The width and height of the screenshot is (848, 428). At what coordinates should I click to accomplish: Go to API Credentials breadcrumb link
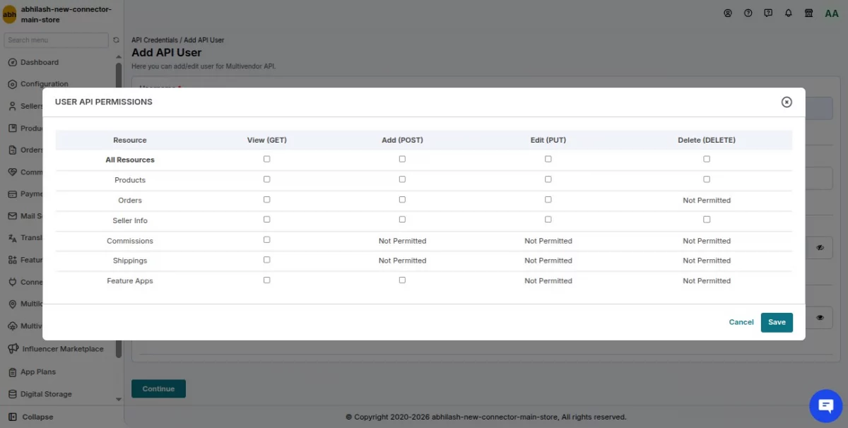[x=155, y=40]
